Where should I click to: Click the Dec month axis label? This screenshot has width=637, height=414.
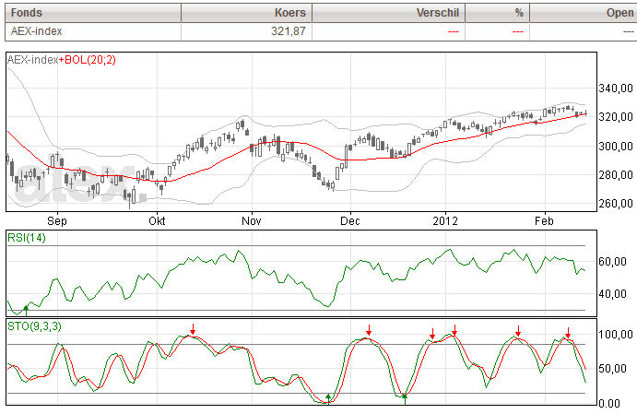350,221
